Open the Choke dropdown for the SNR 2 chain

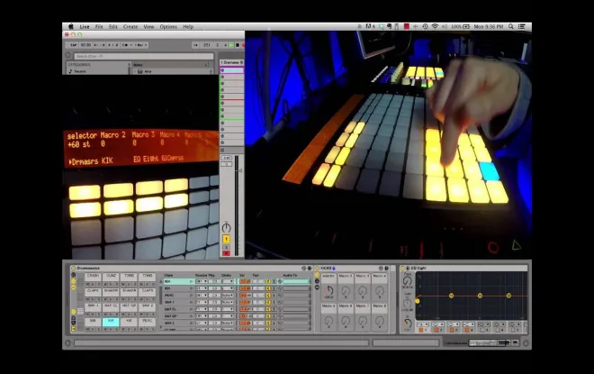tap(228, 324)
